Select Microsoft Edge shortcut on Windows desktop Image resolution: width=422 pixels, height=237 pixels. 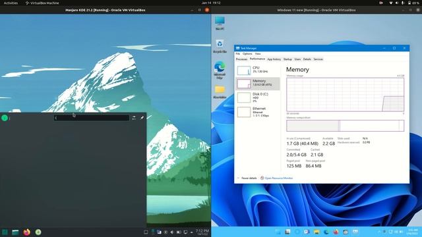click(x=220, y=70)
